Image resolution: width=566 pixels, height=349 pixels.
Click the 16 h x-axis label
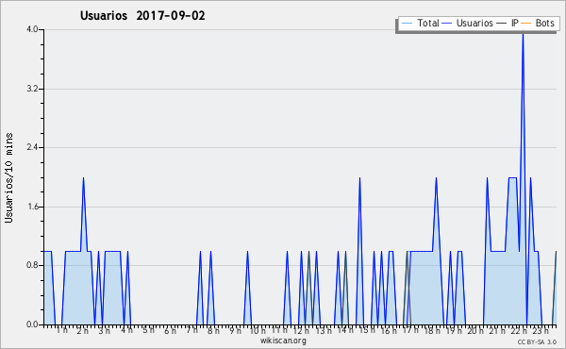(389, 331)
